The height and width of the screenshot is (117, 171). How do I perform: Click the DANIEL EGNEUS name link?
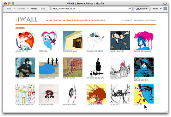[x=95, y=51]
